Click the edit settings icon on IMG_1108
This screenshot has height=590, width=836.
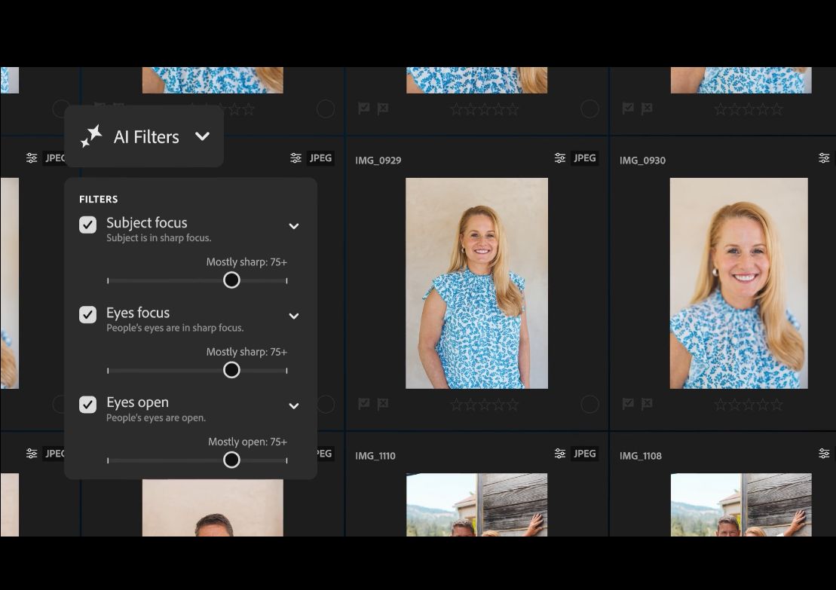tap(824, 453)
